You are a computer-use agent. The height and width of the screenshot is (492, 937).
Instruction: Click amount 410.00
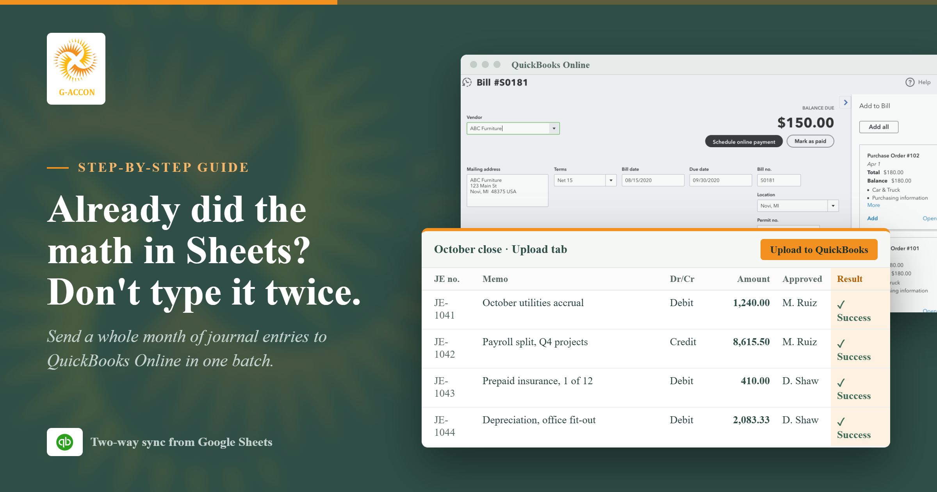point(755,381)
